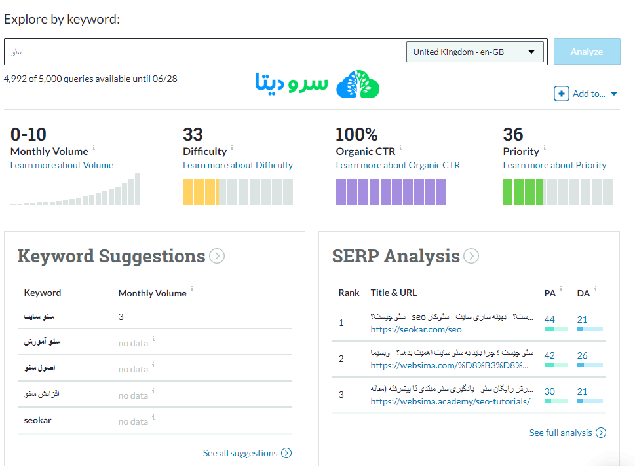Open the United Kingdom - en-GB locale dropdown
Viewport: 635px width, 466px height.
pos(475,52)
